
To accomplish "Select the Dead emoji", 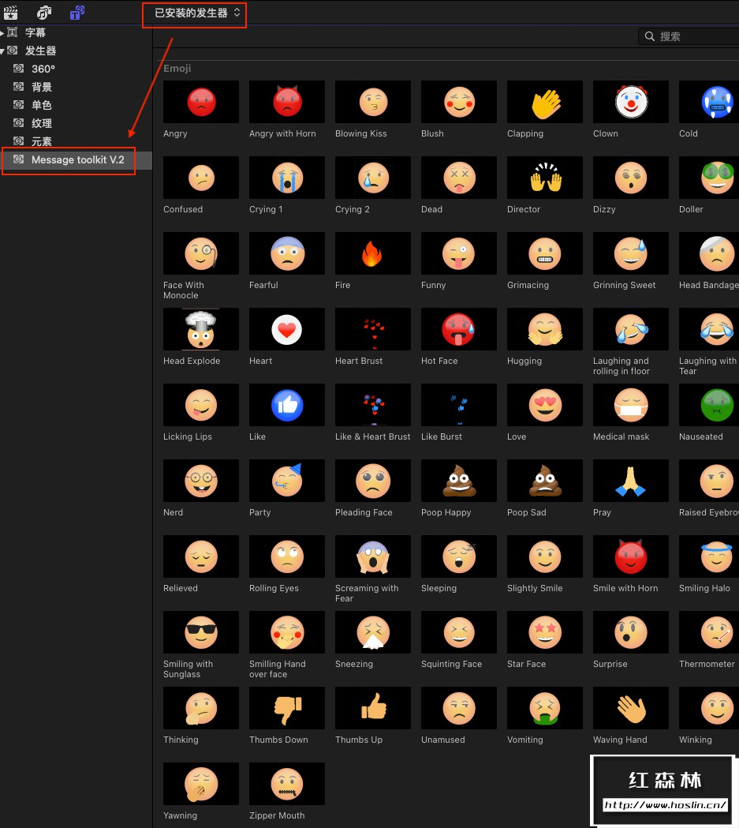I will pyautogui.click(x=459, y=178).
